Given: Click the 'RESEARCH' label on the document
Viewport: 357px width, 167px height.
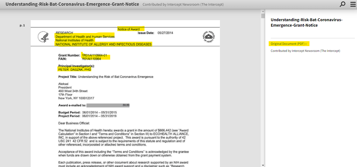Looking at the screenshot, I should 64,33.
